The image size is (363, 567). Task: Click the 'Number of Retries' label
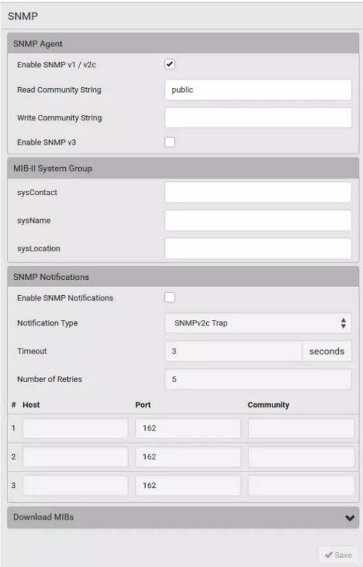pyautogui.click(x=50, y=379)
